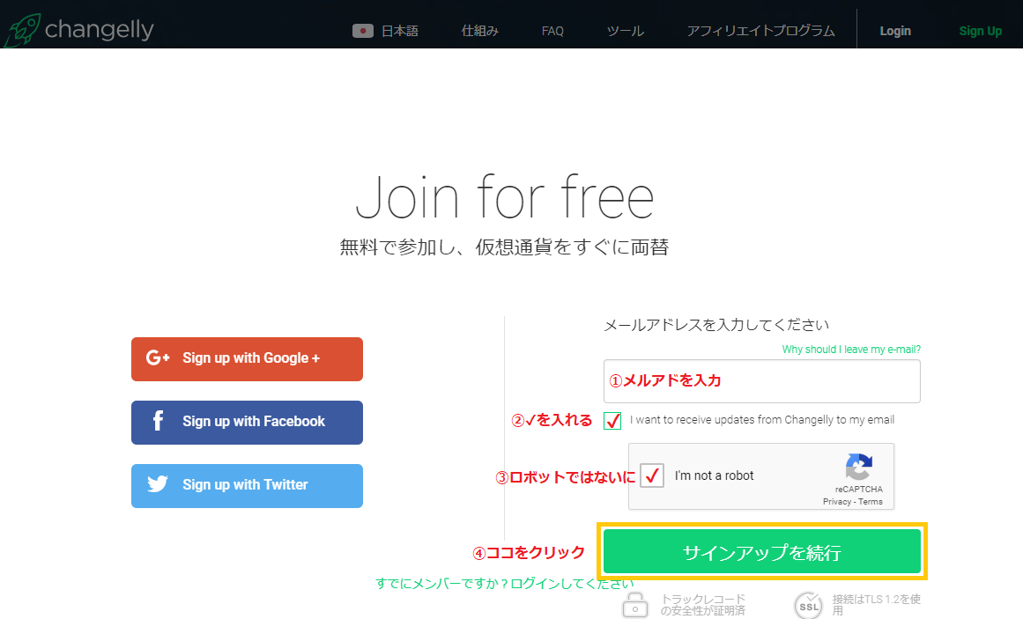Image resolution: width=1023 pixels, height=619 pixels.
Task: Click the Japanese flag language icon
Action: [363, 31]
